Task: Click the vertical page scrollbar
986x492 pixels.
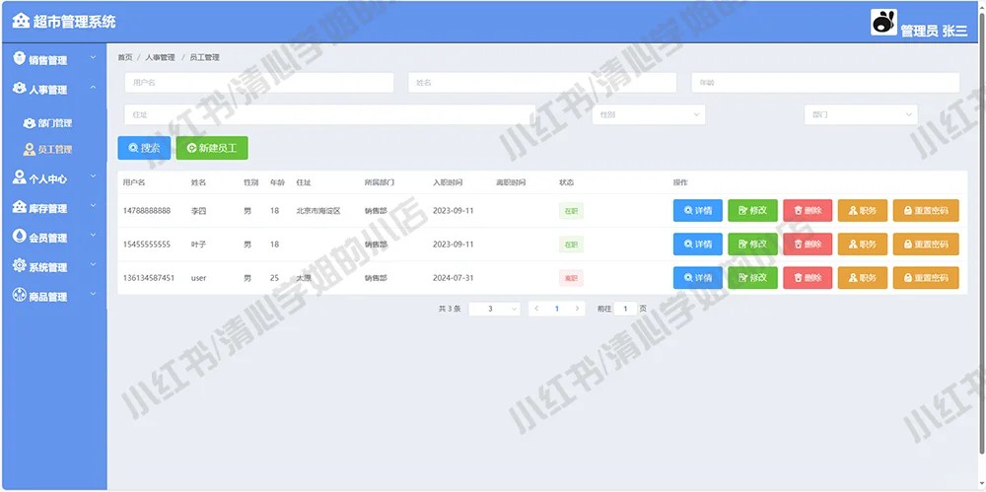Action: [x=982, y=232]
